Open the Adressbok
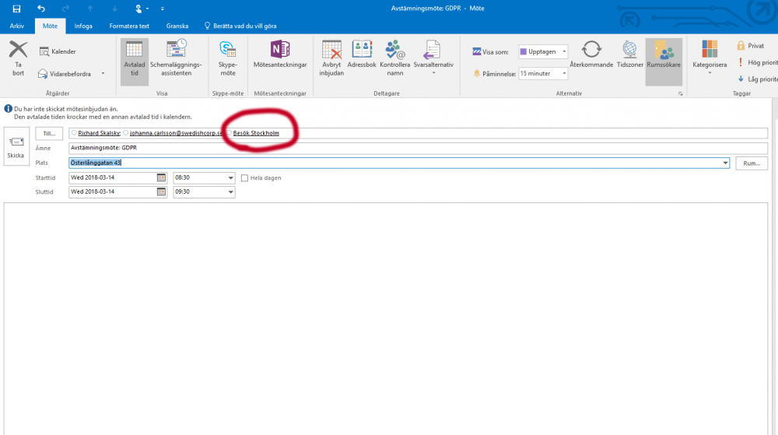Image resolution: width=778 pixels, height=435 pixels. point(362,51)
